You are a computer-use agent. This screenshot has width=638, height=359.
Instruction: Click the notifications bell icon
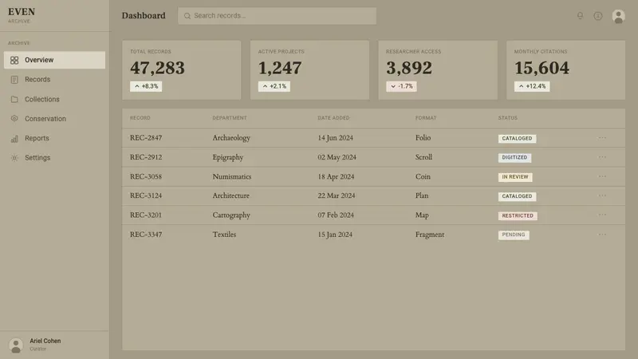click(580, 16)
